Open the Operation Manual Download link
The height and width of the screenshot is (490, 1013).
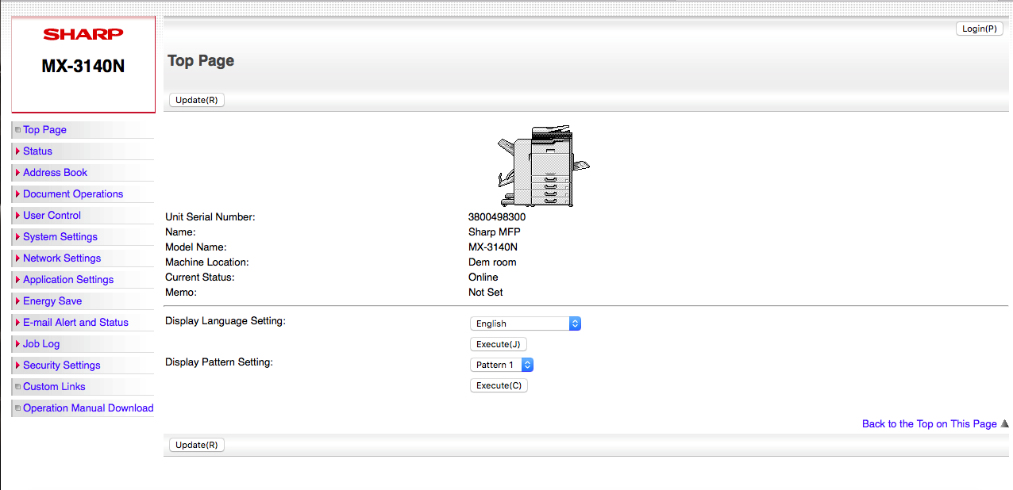point(88,408)
